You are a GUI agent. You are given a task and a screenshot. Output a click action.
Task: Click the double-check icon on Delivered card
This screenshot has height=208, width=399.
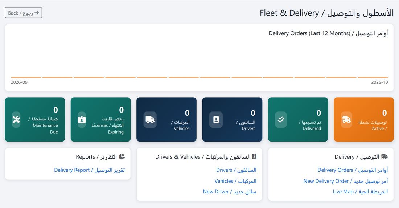pyautogui.click(x=281, y=119)
